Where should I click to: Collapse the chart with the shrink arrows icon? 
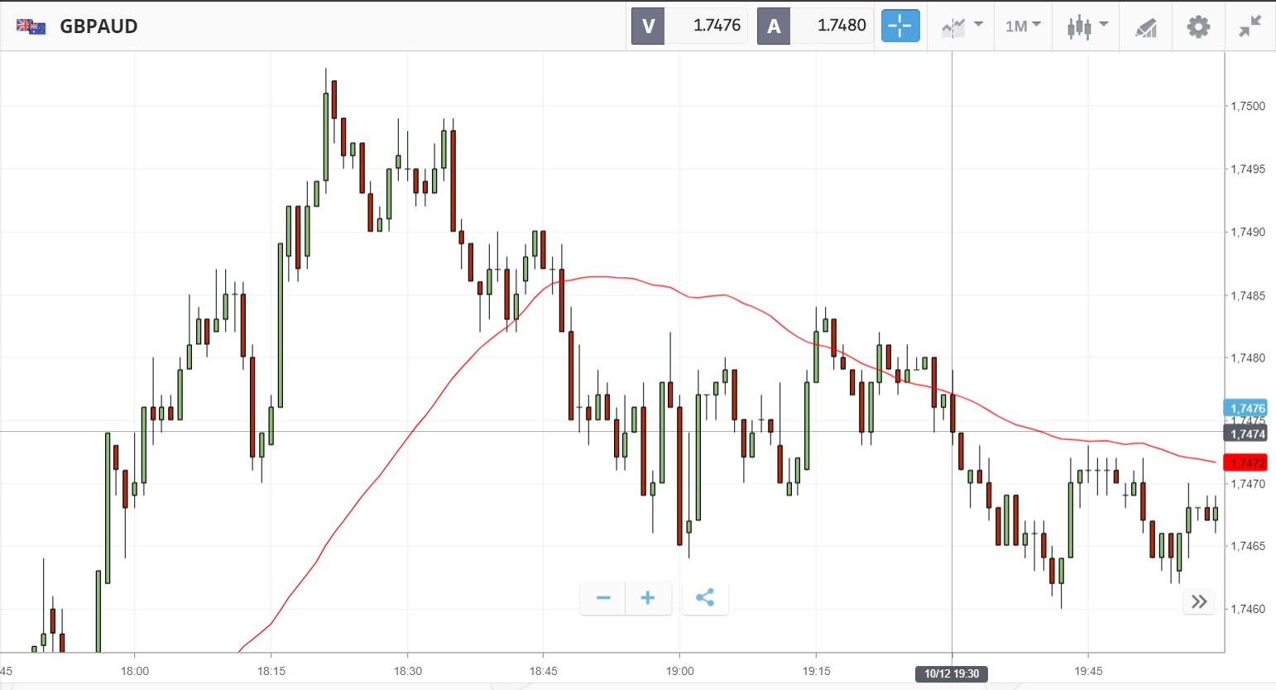(x=1250, y=26)
